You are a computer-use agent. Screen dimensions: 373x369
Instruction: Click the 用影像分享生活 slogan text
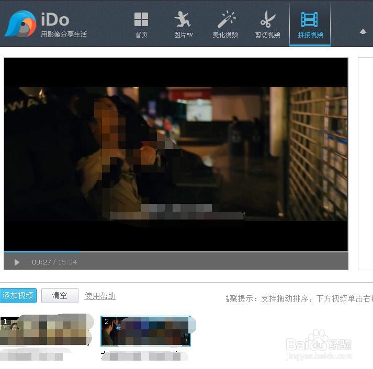[x=64, y=34]
